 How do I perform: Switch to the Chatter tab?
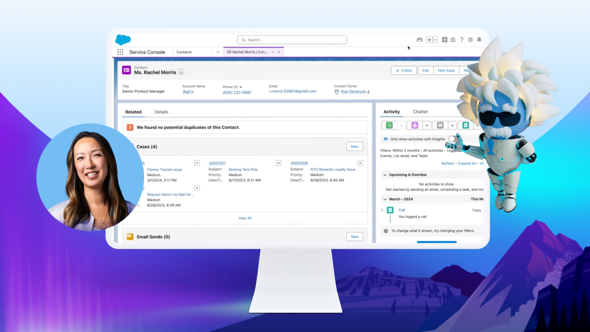[420, 112]
